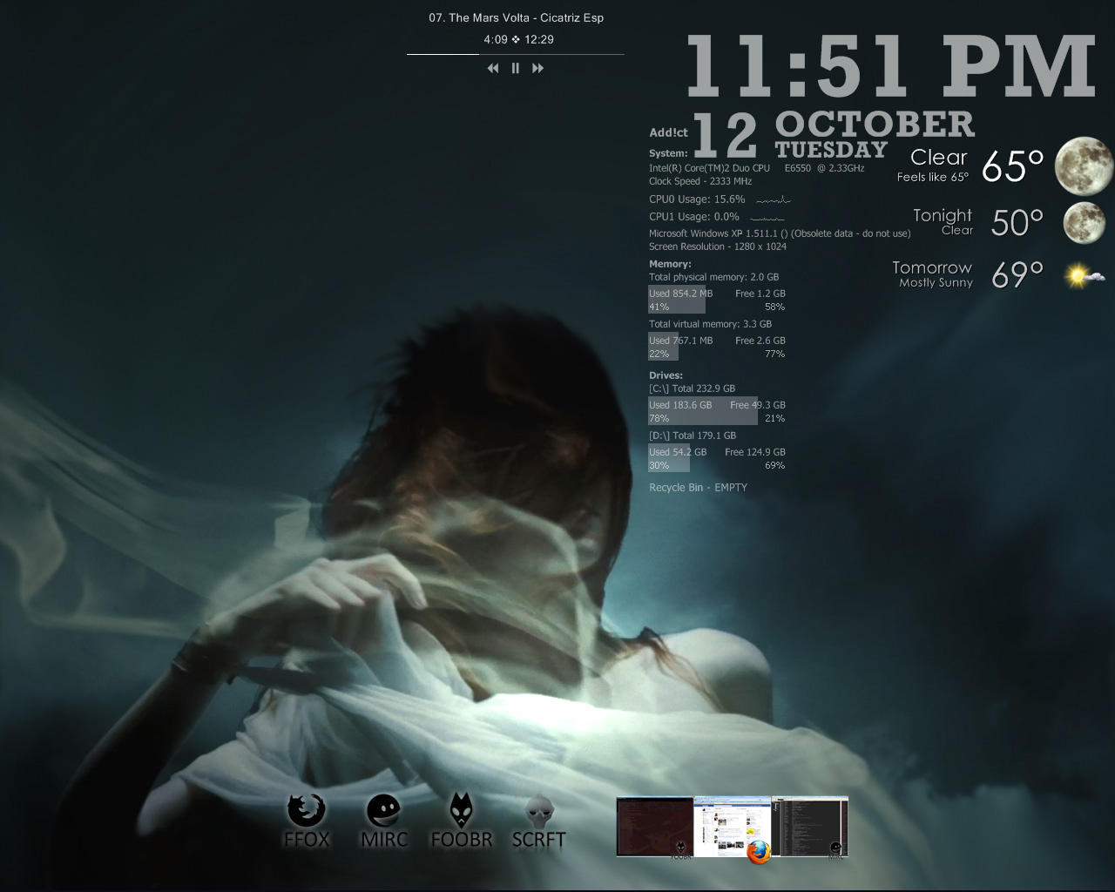The height and width of the screenshot is (892, 1115).
Task: Click the 'Used 767.1 MB' virtual memory bar
Action: coord(663,347)
